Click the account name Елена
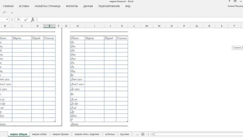 point(235,6)
